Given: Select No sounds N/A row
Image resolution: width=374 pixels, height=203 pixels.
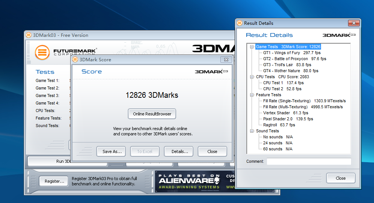Looking at the screenshot, I should 278,137.
